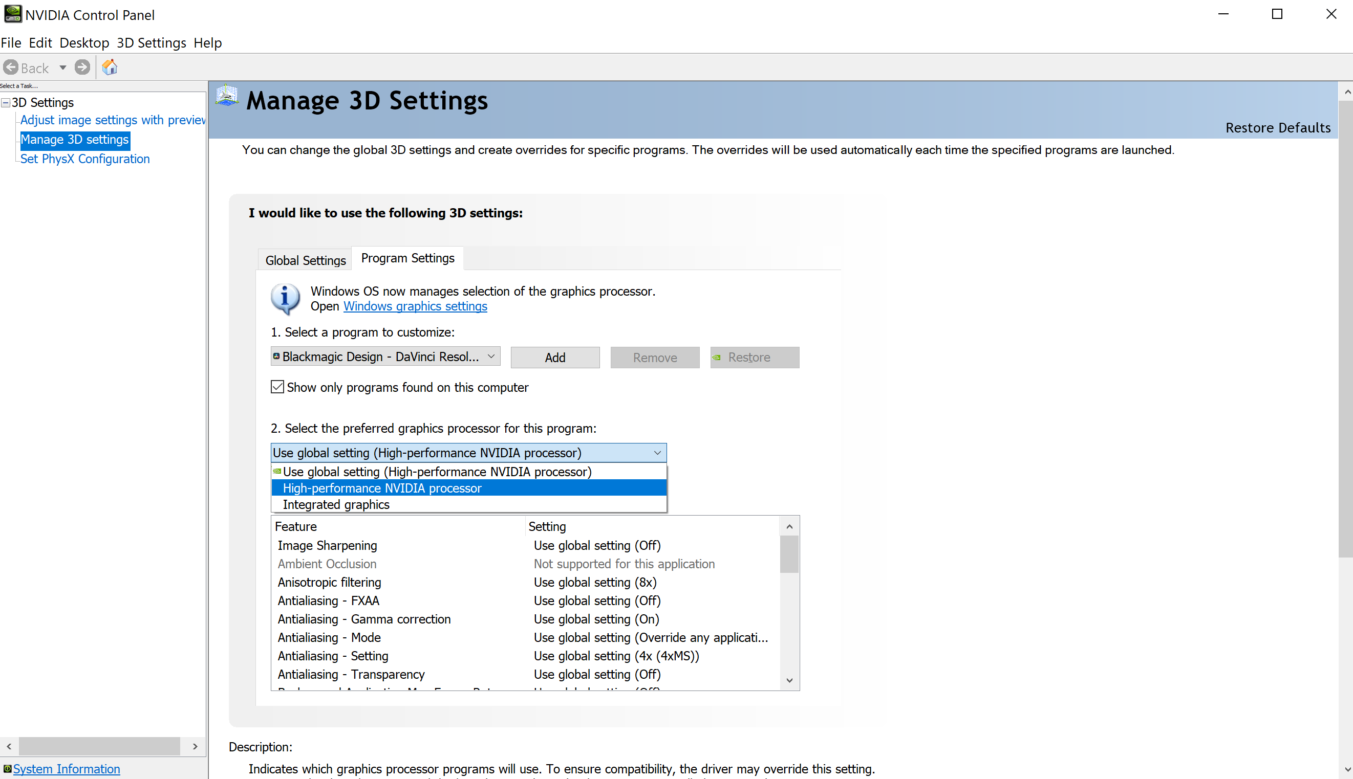Toggle Show only programs found on this computer
The image size is (1353, 779).
tap(277, 387)
